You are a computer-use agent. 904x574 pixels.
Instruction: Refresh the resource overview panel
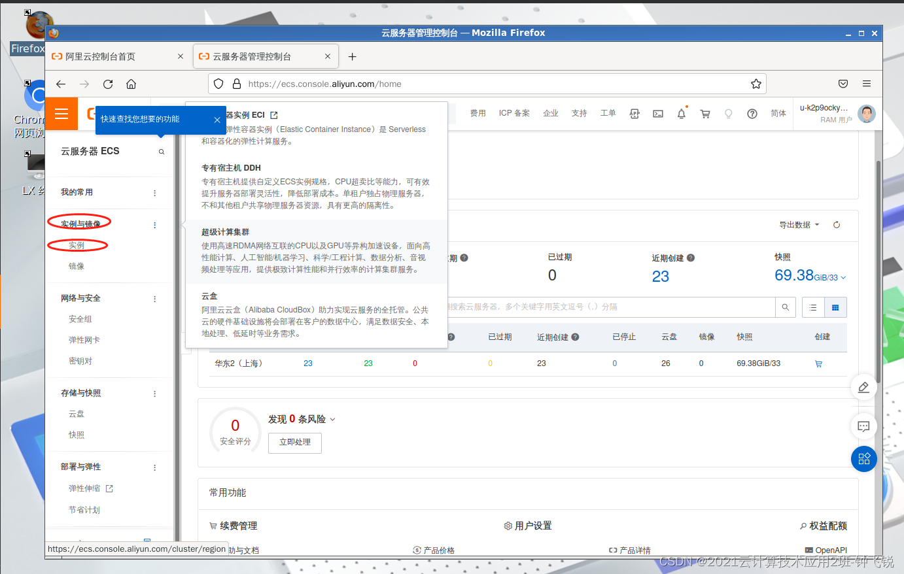click(837, 225)
